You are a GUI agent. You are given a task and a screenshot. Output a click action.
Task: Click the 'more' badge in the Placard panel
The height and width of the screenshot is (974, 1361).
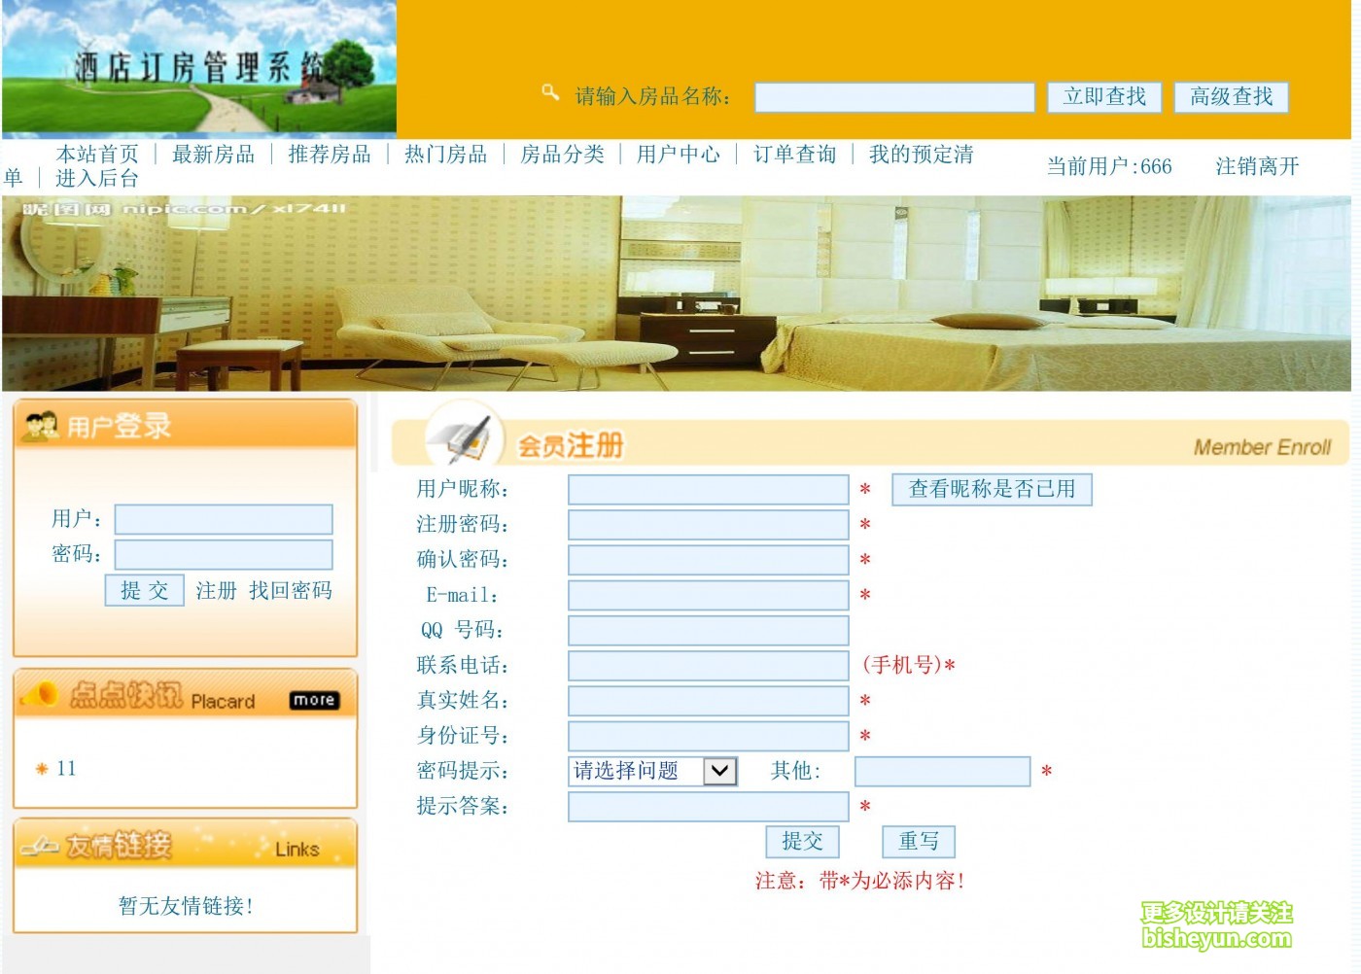tap(315, 700)
